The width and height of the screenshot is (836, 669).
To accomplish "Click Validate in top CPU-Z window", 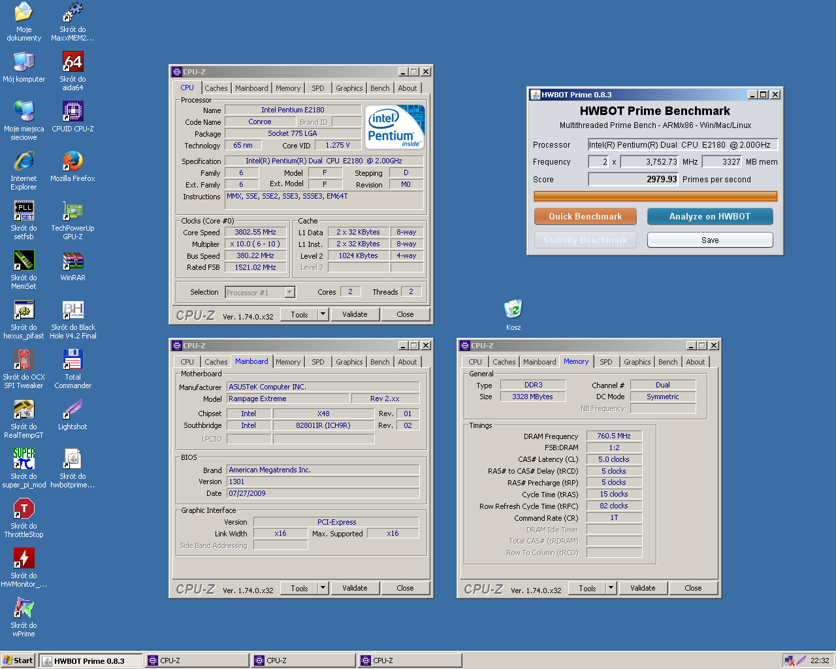I will [x=355, y=314].
